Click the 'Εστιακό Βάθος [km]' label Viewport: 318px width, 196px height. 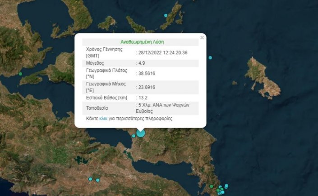pos(106,98)
